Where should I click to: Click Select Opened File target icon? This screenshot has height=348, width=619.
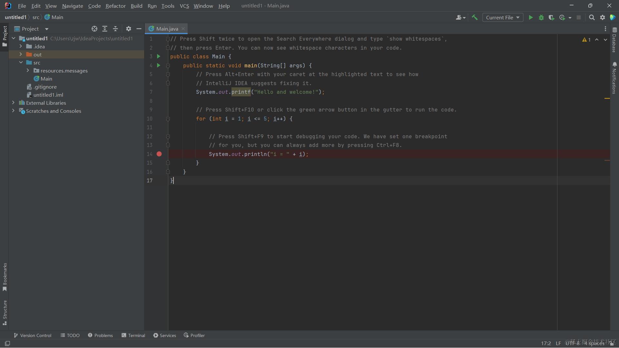pyautogui.click(x=94, y=29)
